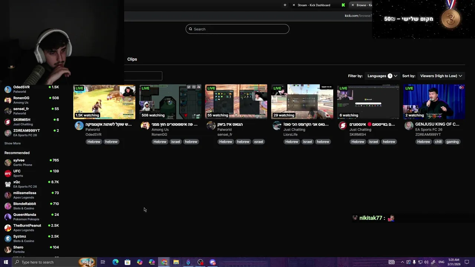
Task: Switch to the Clips tab
Action: 132,59
